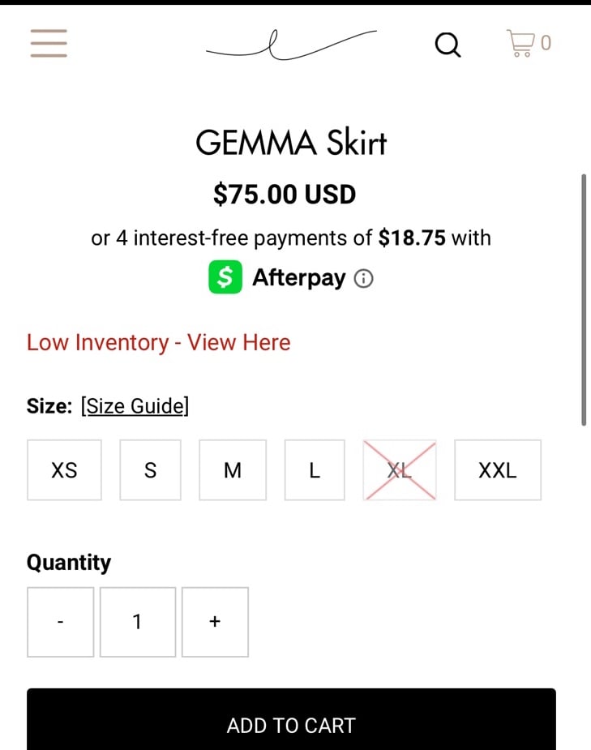
Task: Decrease quantity with minus button
Action: [x=60, y=622]
